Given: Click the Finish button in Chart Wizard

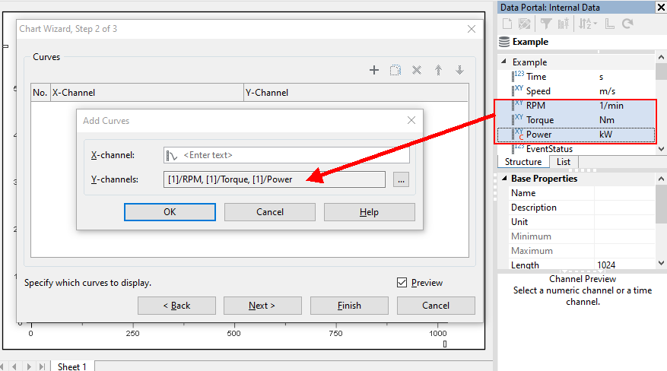Looking at the screenshot, I should click(349, 306).
